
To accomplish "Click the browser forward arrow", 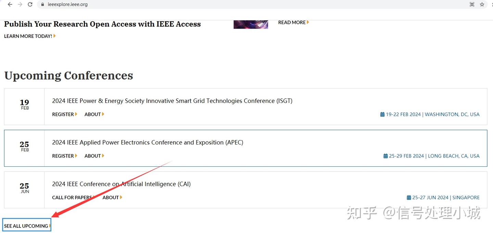I will point(20,4).
